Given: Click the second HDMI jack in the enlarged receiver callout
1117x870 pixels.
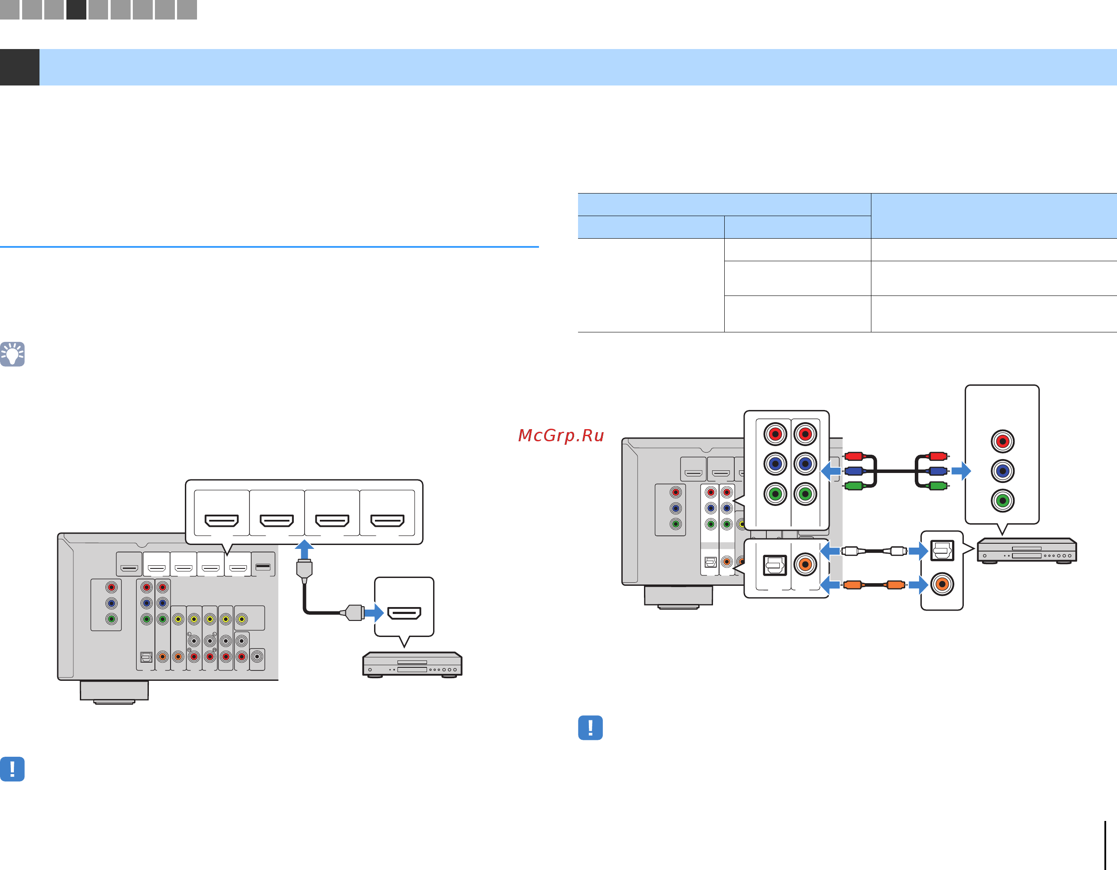Looking at the screenshot, I should point(277,521).
